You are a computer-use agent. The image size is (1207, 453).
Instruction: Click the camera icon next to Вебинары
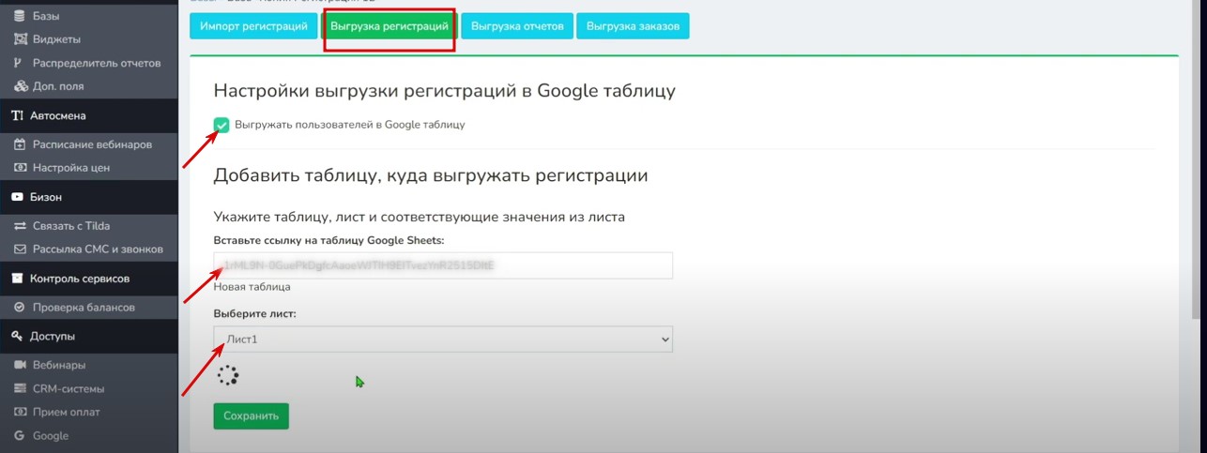20,365
